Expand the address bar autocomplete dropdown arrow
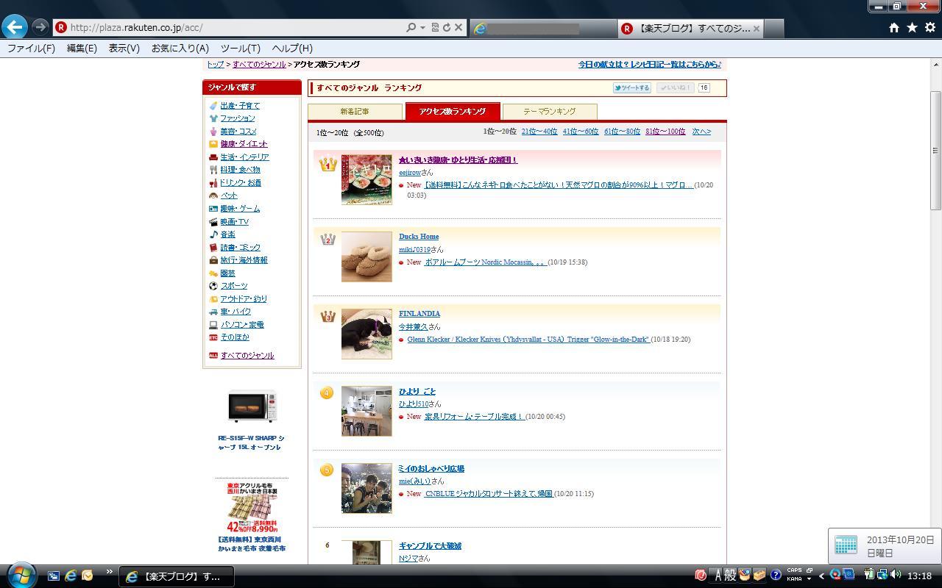 point(422,28)
